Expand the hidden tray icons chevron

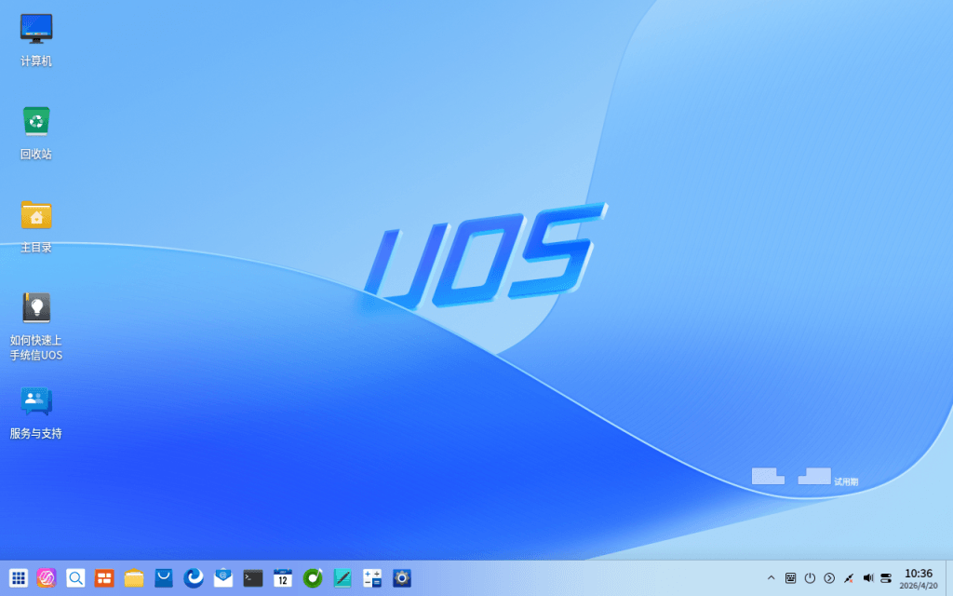(x=772, y=577)
